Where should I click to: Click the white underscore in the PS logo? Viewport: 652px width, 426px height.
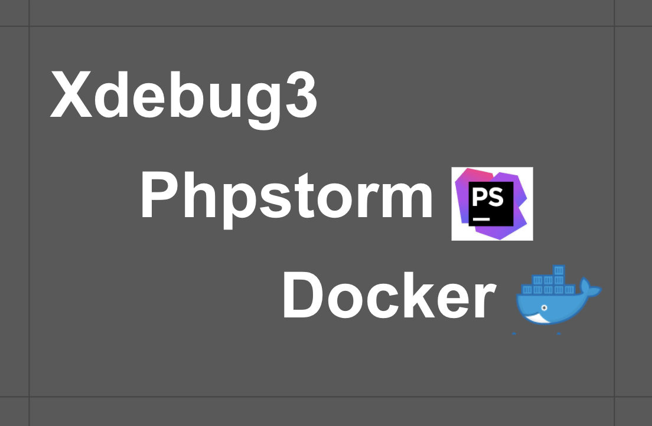481,219
